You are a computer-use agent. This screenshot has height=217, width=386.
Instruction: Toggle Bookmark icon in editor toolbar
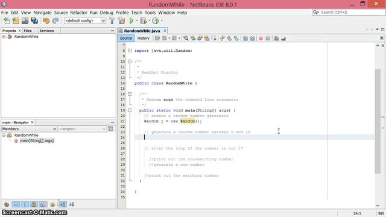click(x=236, y=39)
